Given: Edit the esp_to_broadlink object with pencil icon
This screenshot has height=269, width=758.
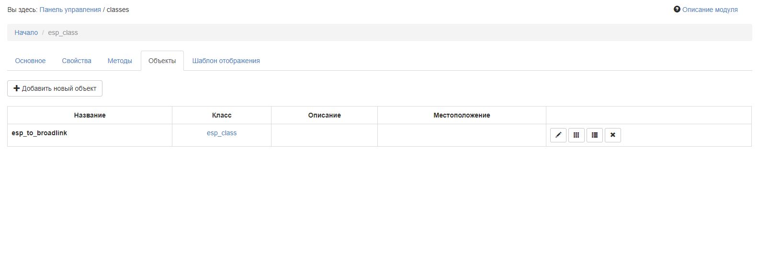Looking at the screenshot, I should (558, 135).
